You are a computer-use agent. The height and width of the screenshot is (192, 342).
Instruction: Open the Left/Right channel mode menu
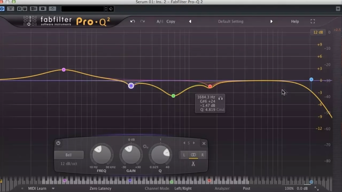[x=183, y=188]
